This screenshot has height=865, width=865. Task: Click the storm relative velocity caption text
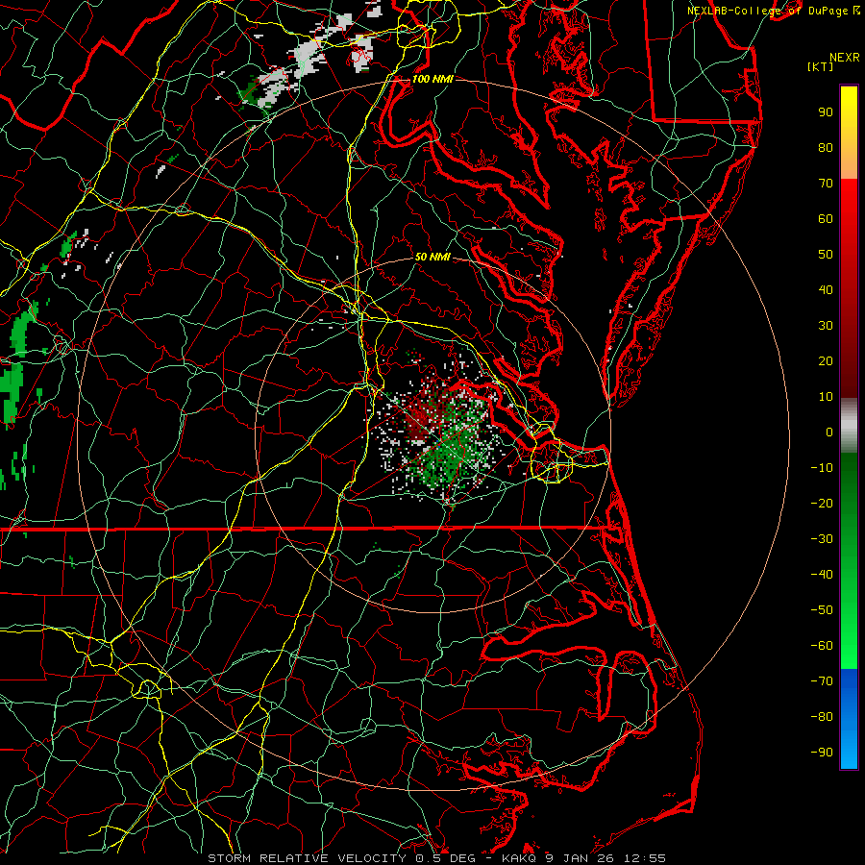tap(436, 858)
